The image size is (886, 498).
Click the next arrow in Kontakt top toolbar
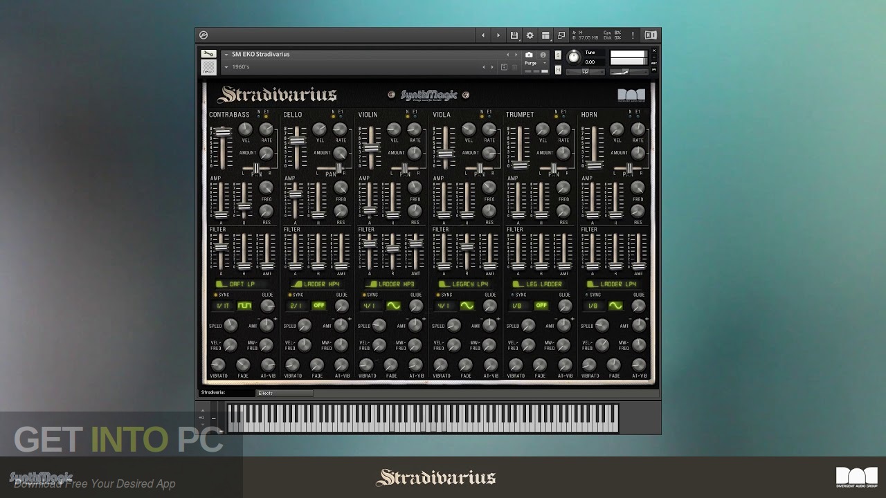click(498, 35)
